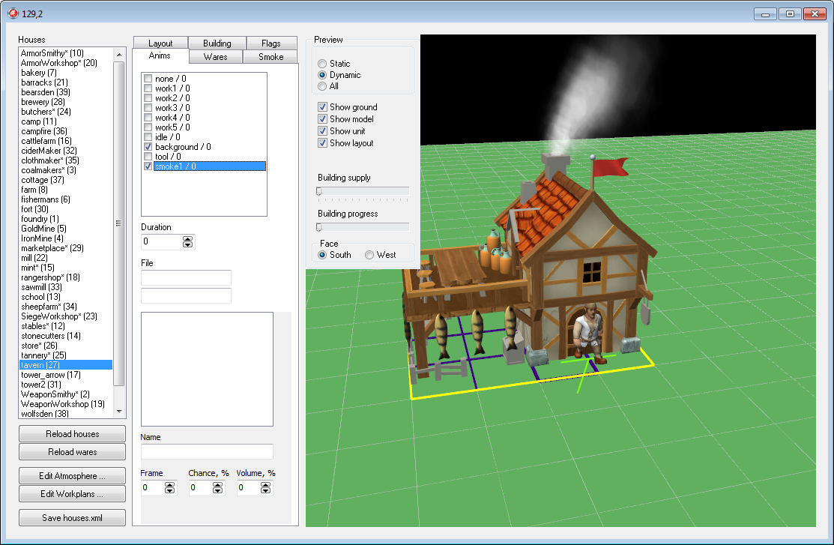Enable the 'work1 / 0' animation

(x=148, y=88)
